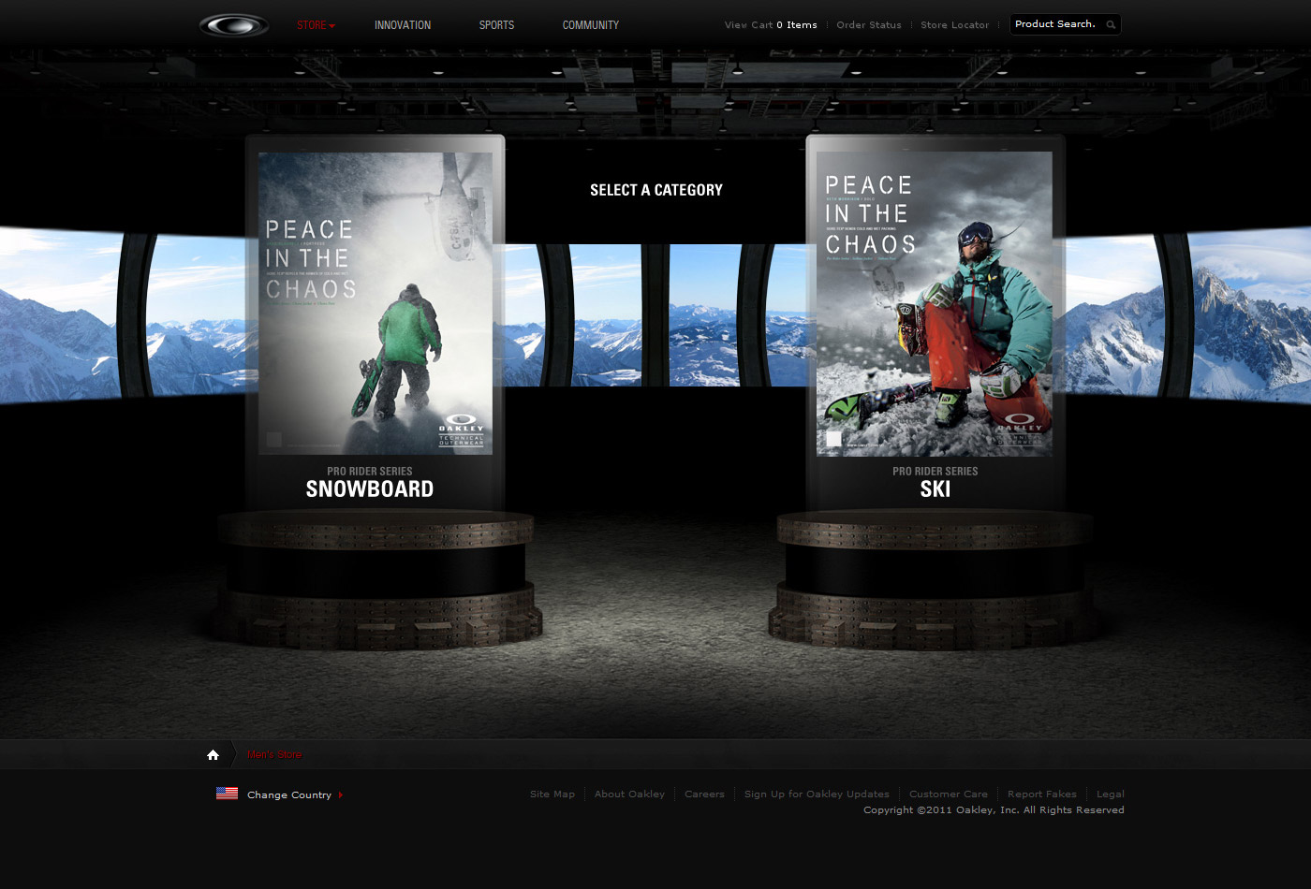The width and height of the screenshot is (1311, 889).
Task: Open the Site Map link
Action: coord(552,794)
